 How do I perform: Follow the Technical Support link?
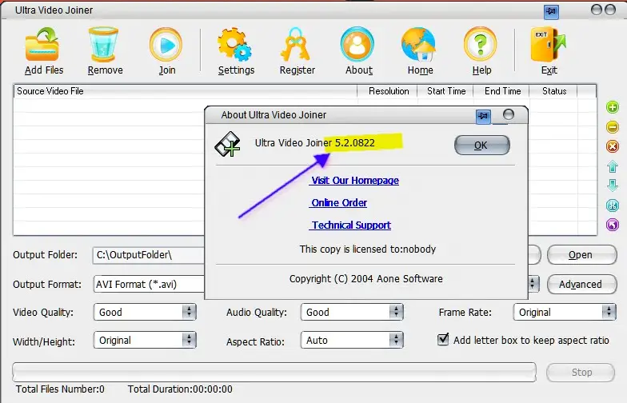click(350, 225)
